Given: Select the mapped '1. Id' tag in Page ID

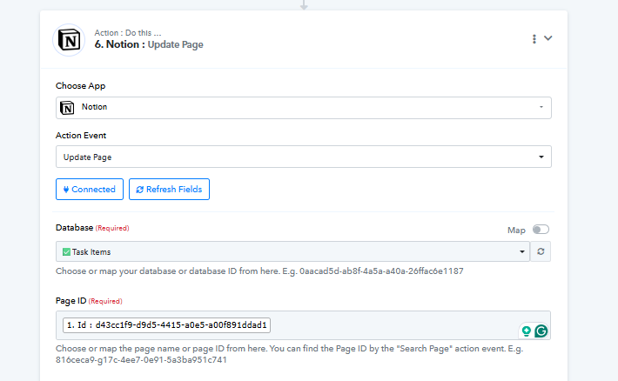Looking at the screenshot, I should point(167,325).
